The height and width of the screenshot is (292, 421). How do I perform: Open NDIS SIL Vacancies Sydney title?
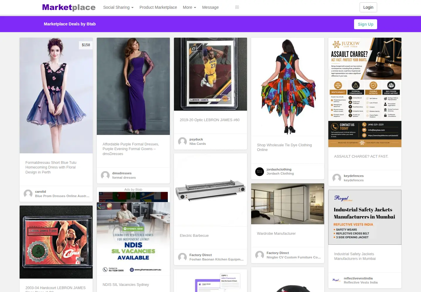click(126, 285)
